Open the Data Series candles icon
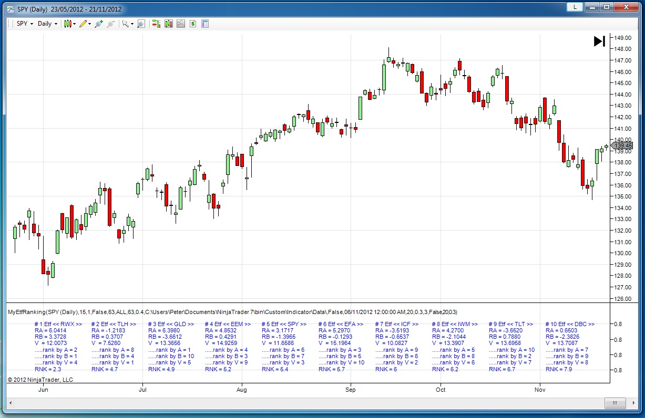Screen dimensions: 645x418 169,24
